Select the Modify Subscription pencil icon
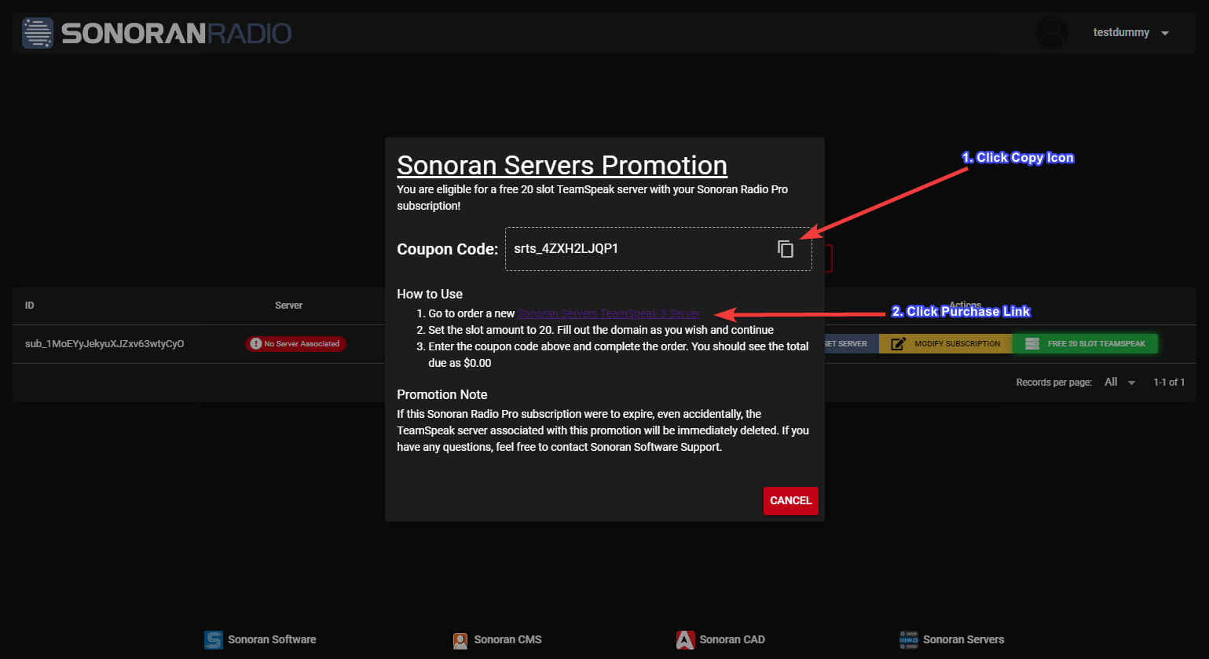The image size is (1209, 659). pyautogui.click(x=899, y=344)
